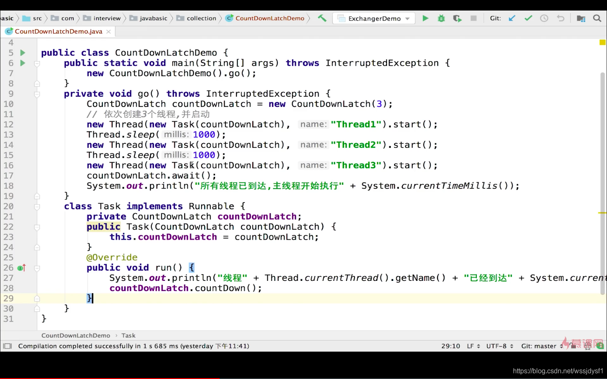Click new CountDownLatch(3) on line 10
This screenshot has height=379, width=607.
tap(328, 104)
